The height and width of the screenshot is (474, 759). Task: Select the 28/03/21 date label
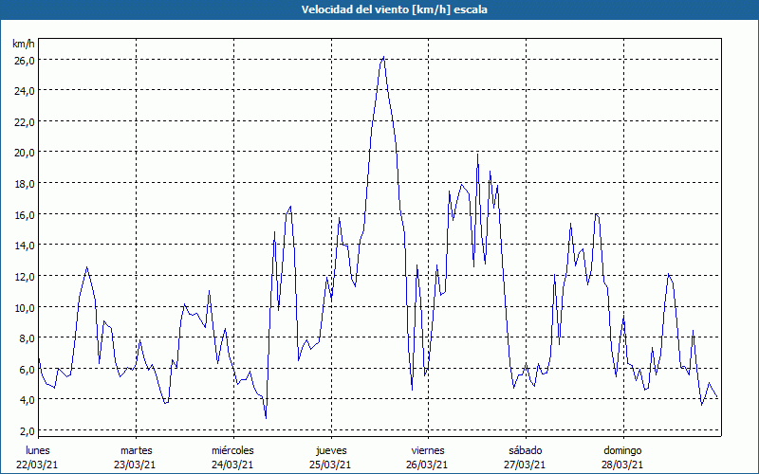(x=622, y=465)
